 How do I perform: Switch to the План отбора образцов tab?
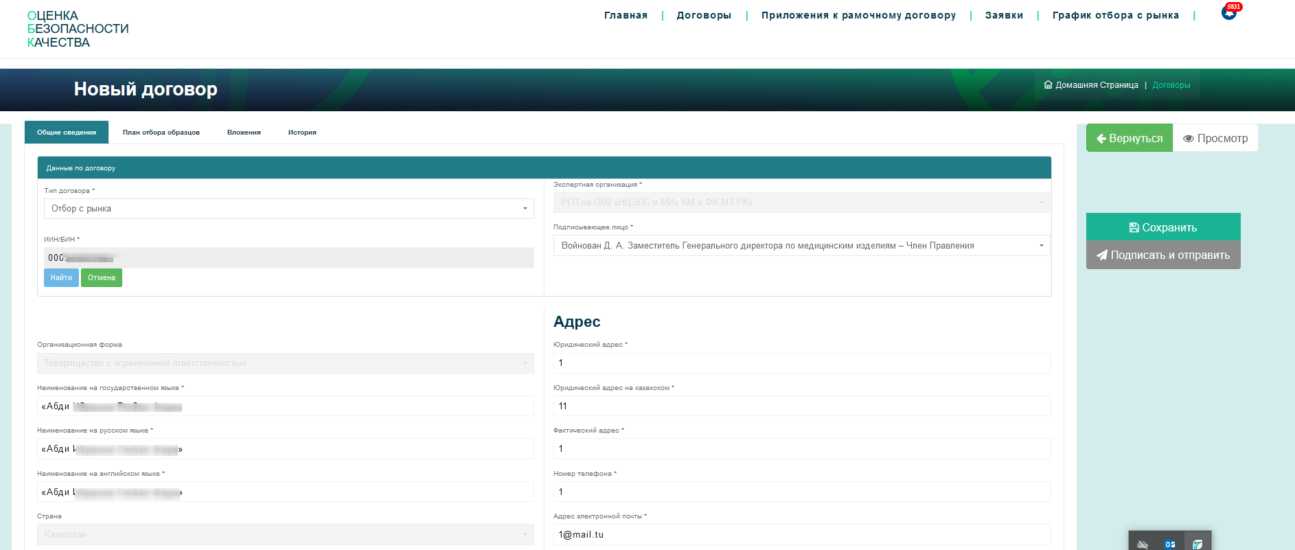161,133
